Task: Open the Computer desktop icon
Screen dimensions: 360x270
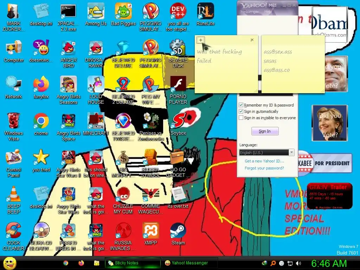Action: click(14, 51)
